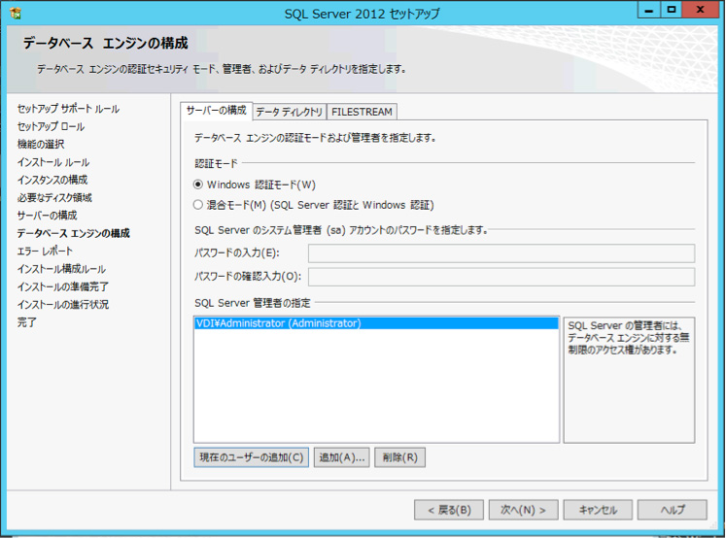Click the SQL Server setup title bar icon

tap(16, 13)
